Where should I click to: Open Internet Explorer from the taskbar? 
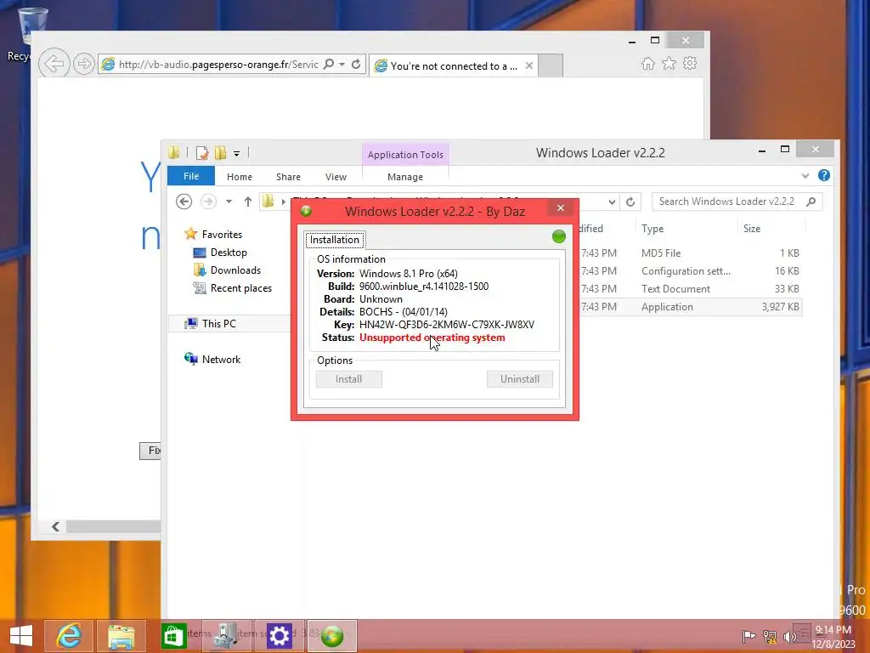(x=69, y=636)
